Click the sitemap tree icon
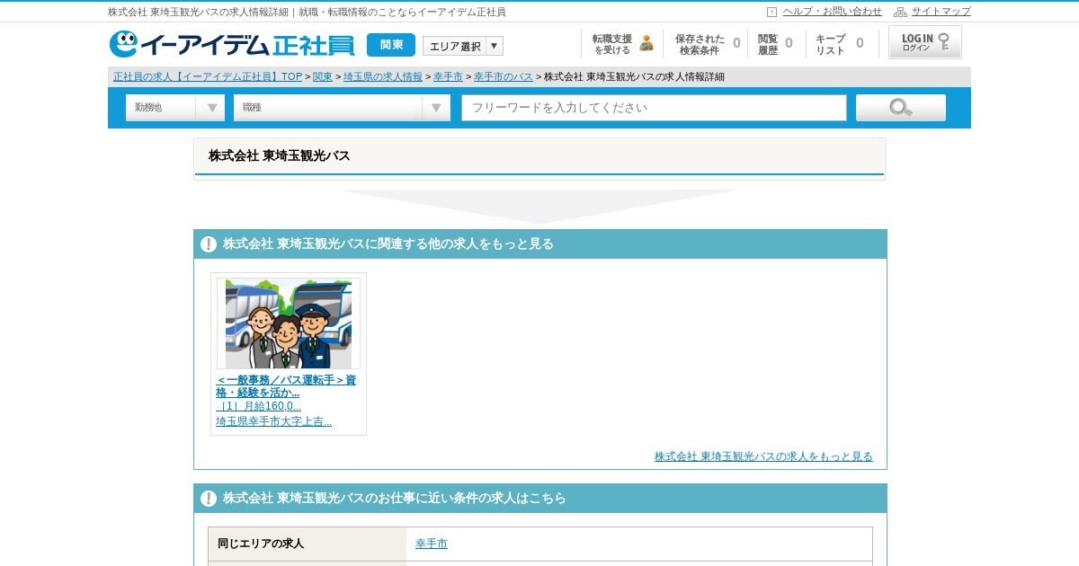 pyautogui.click(x=900, y=12)
